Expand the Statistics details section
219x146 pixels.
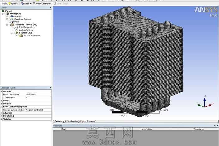tap(1, 119)
